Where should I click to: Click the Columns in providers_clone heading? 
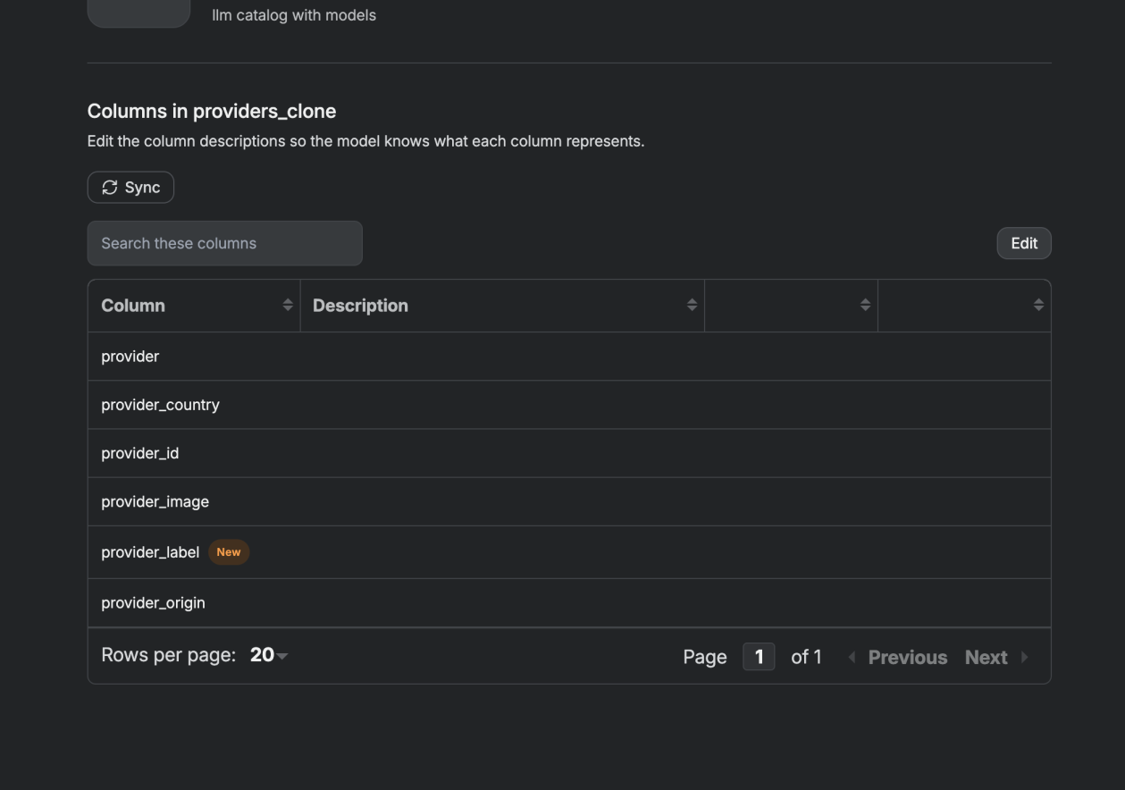pyautogui.click(x=212, y=112)
